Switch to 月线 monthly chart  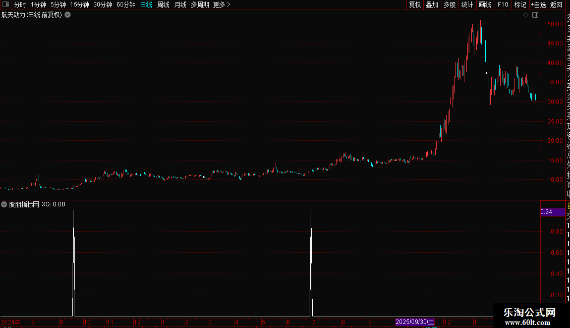[x=180, y=5]
